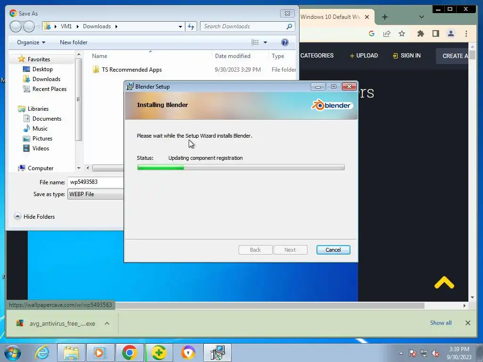Open Chrome's extensions puzzle icon
Screen dimensions: 483x362
tap(420, 33)
